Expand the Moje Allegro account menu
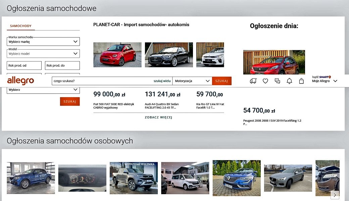This screenshot has width=349, height=201. tap(324, 81)
